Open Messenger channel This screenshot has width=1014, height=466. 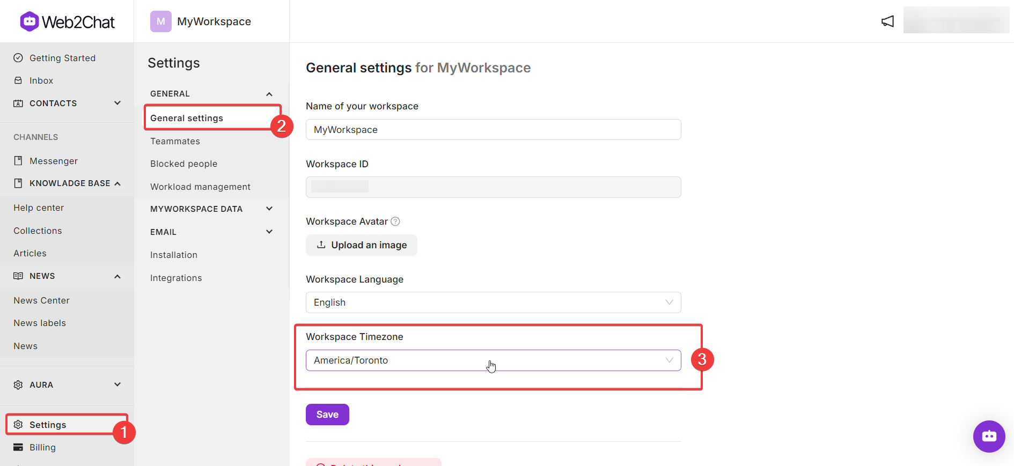click(54, 161)
